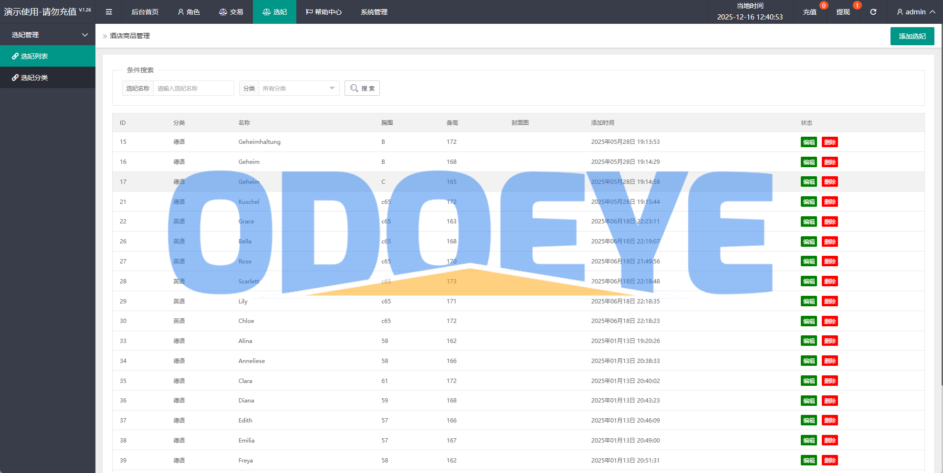This screenshot has width=943, height=473.
Task: Open the 角色 menu with person icon
Action: point(189,12)
